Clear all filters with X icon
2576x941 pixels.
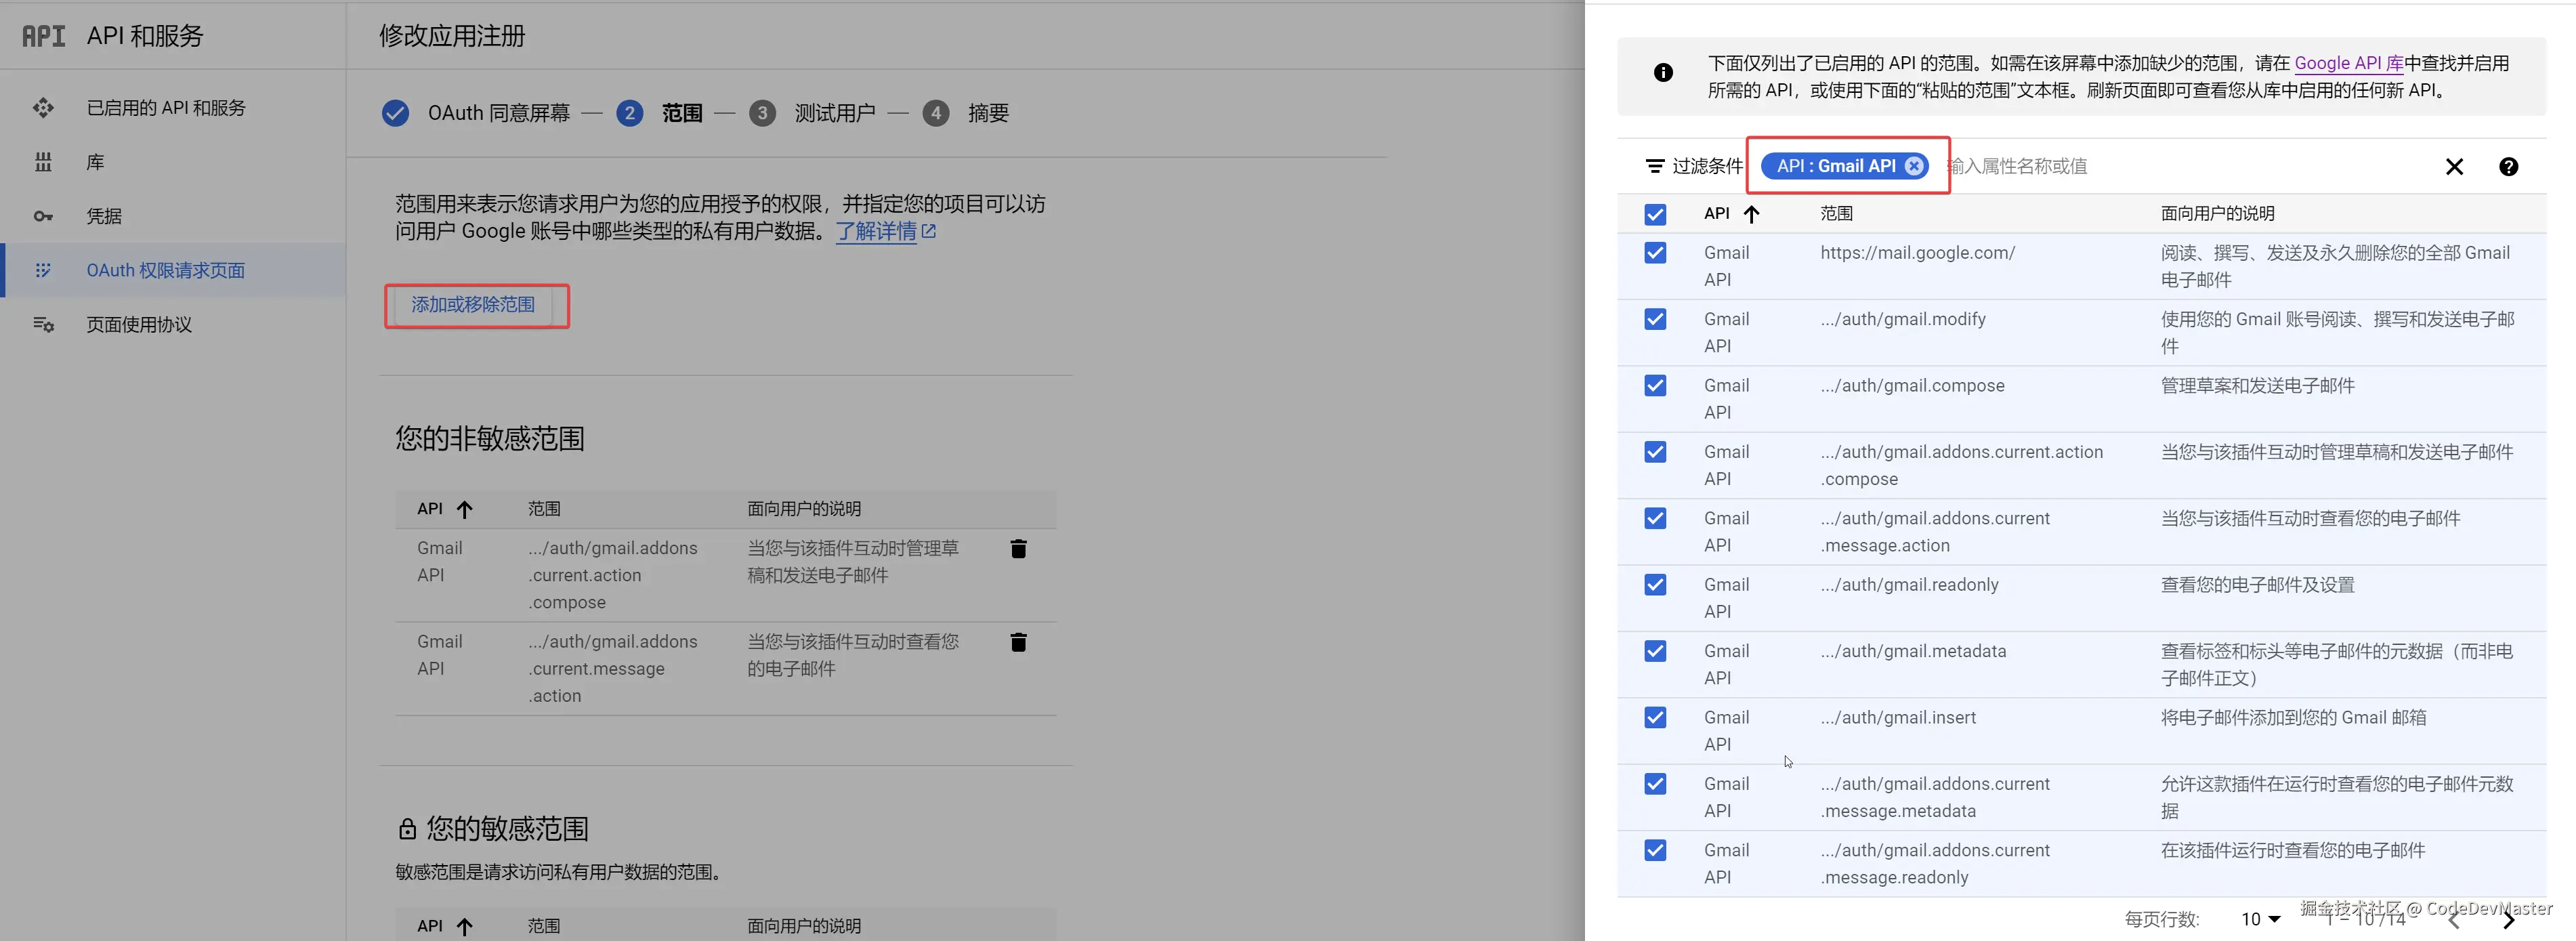2453,167
